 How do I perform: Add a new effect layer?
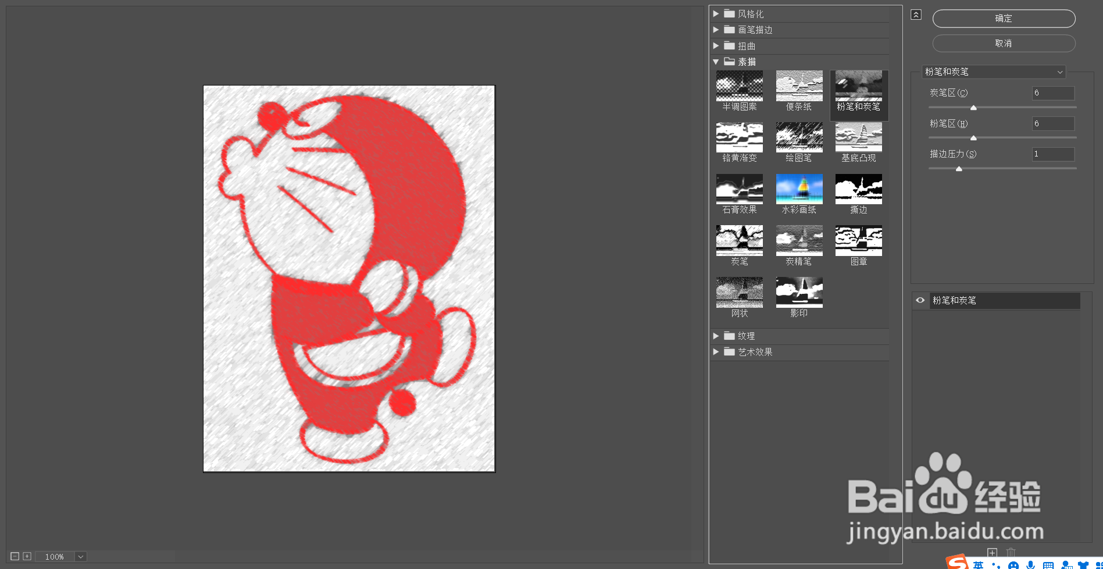pos(992,553)
